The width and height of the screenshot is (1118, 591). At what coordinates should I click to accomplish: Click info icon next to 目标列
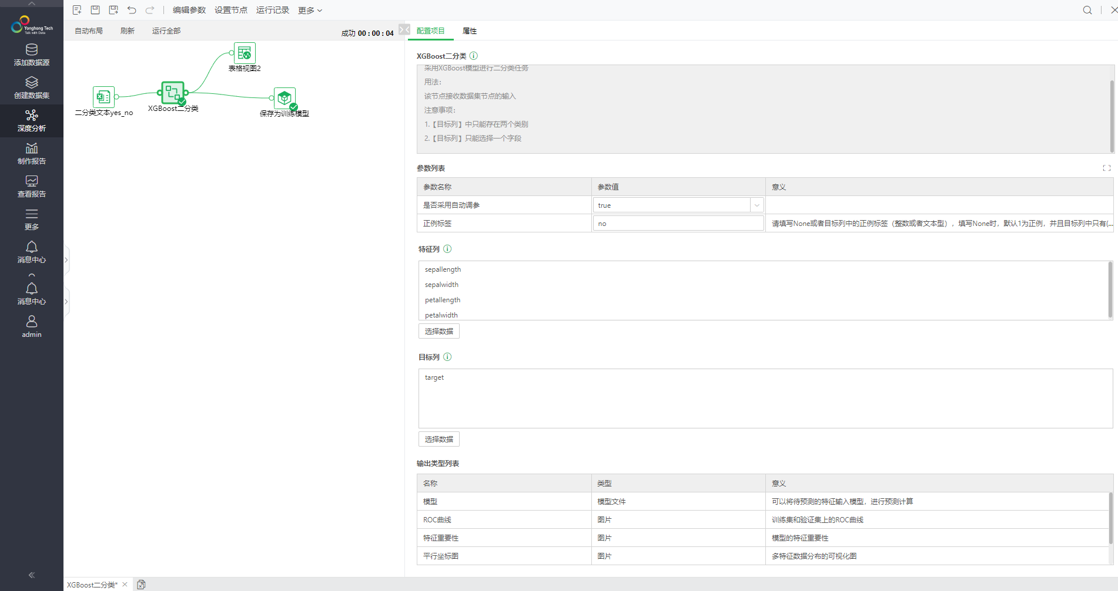[447, 357]
